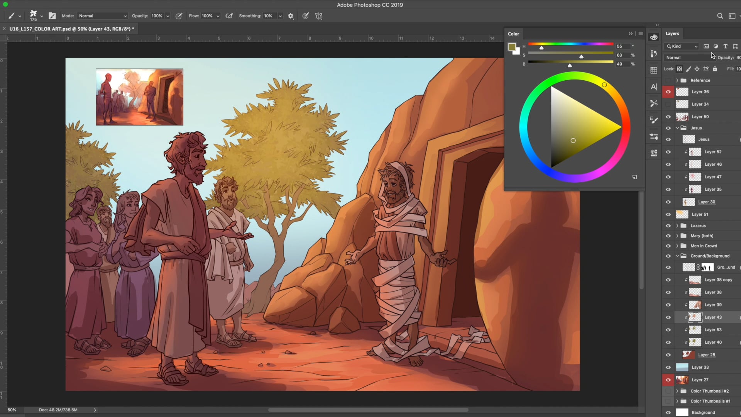The height and width of the screenshot is (417, 741).
Task: Select the U16_L157_COLOR ART.psd document tab
Action: (71, 29)
